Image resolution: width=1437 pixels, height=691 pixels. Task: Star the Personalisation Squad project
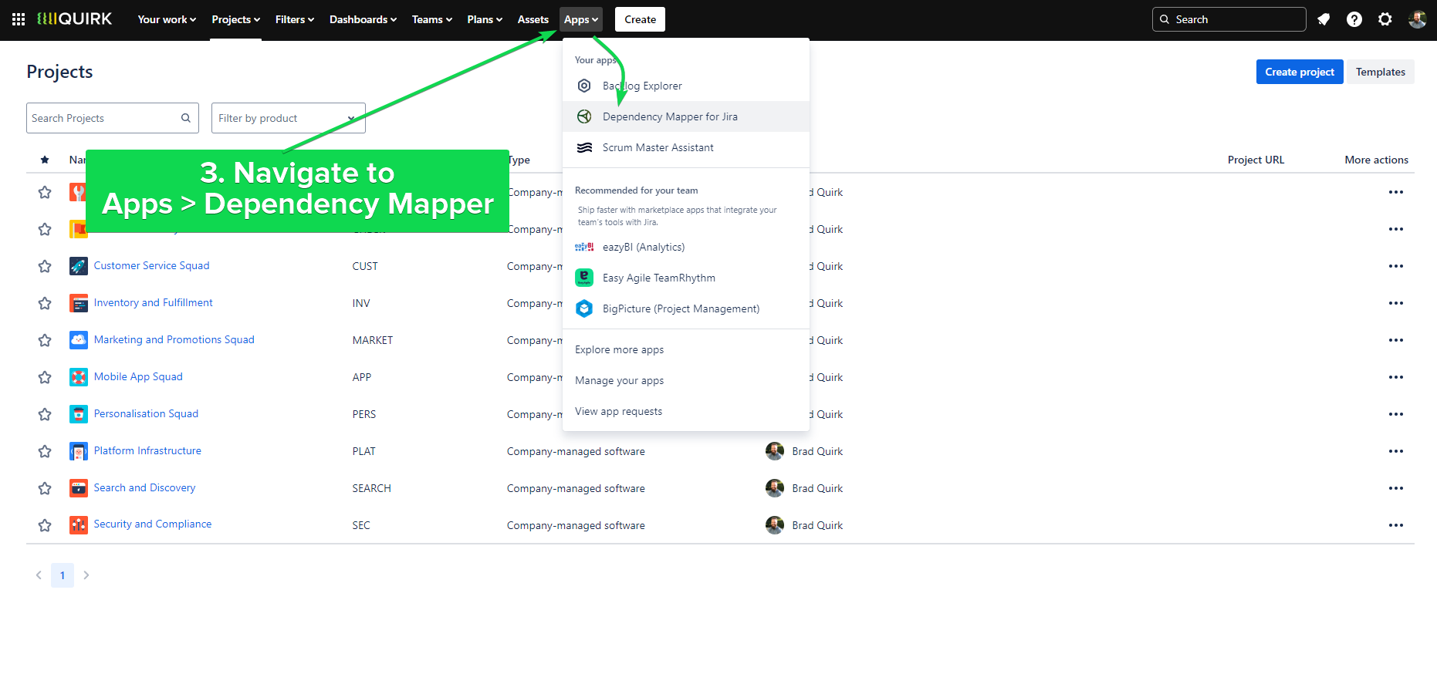tap(45, 414)
